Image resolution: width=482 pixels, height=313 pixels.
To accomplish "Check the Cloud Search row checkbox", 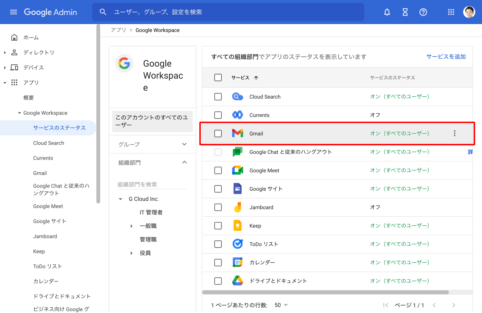I will [x=218, y=97].
